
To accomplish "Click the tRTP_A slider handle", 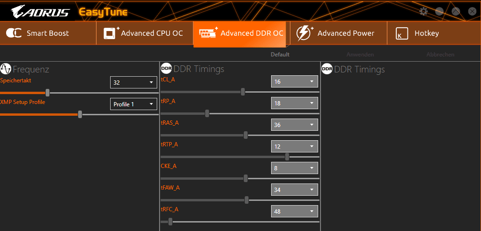I will 287,157.
